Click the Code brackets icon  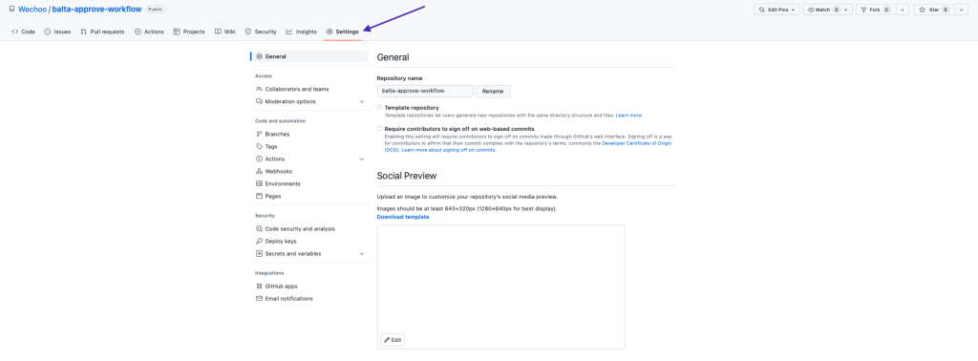click(x=15, y=32)
